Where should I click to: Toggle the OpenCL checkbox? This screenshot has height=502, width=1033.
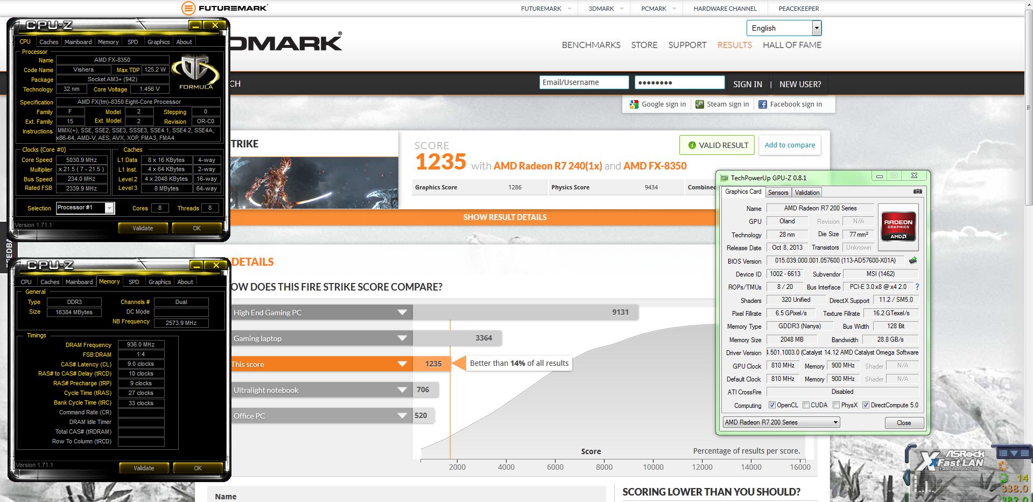coord(772,405)
